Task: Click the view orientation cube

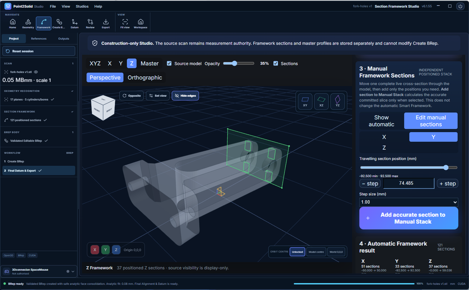Action: click(x=103, y=108)
